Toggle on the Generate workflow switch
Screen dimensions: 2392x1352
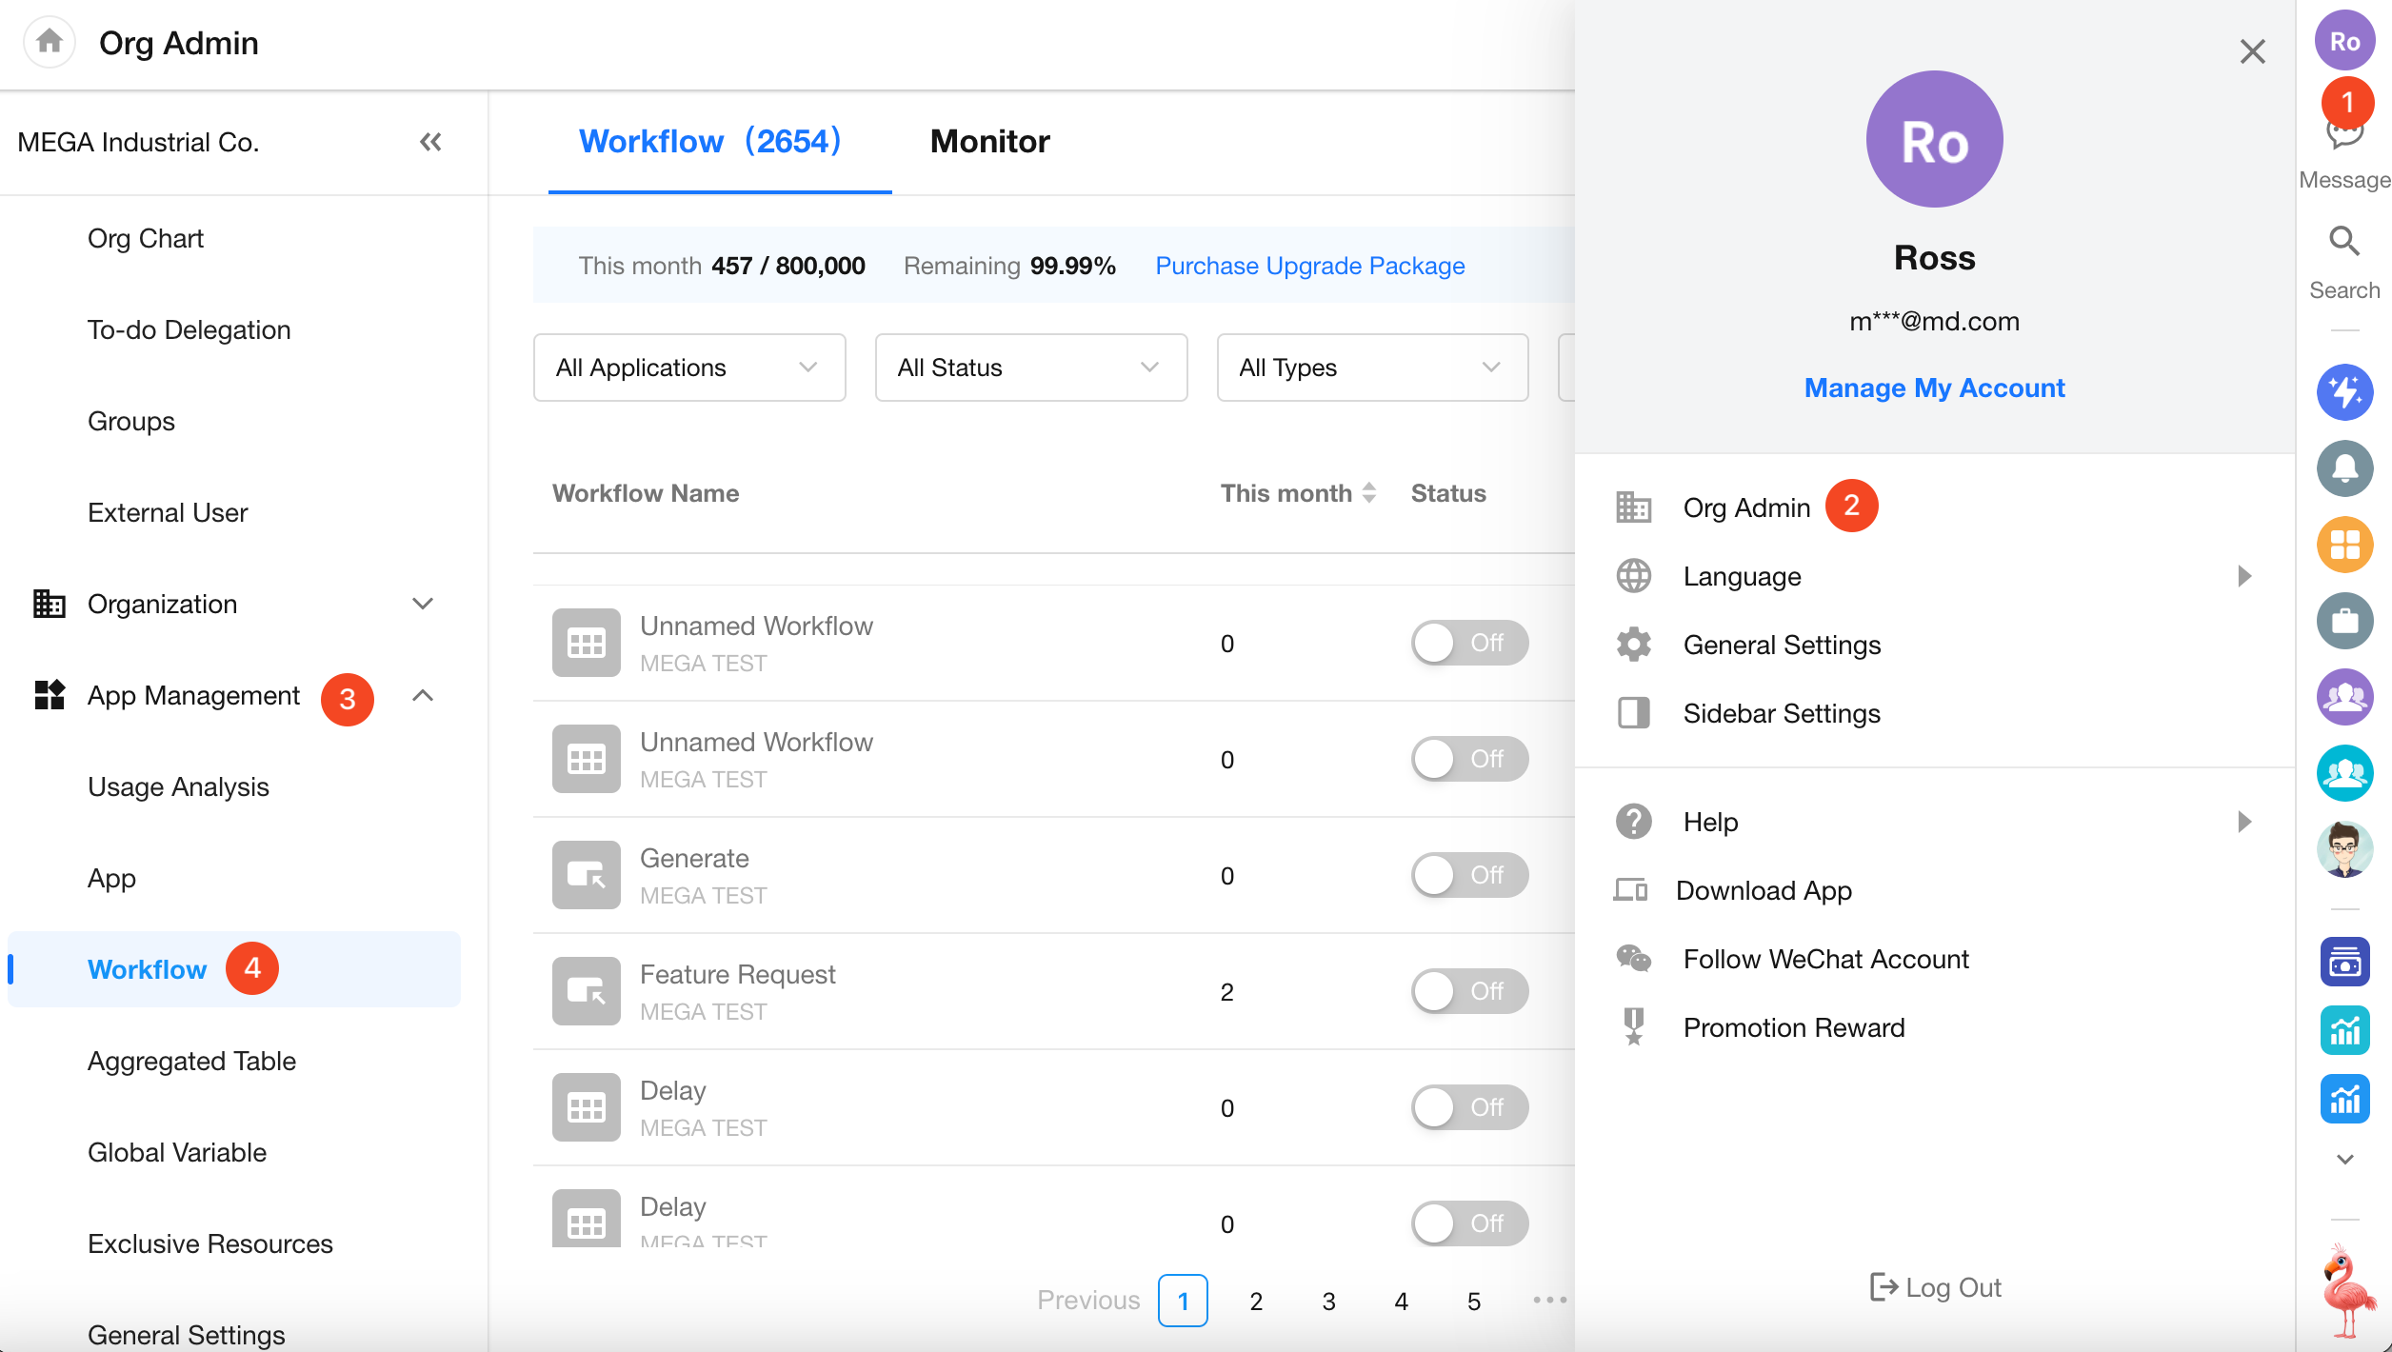(x=1468, y=875)
